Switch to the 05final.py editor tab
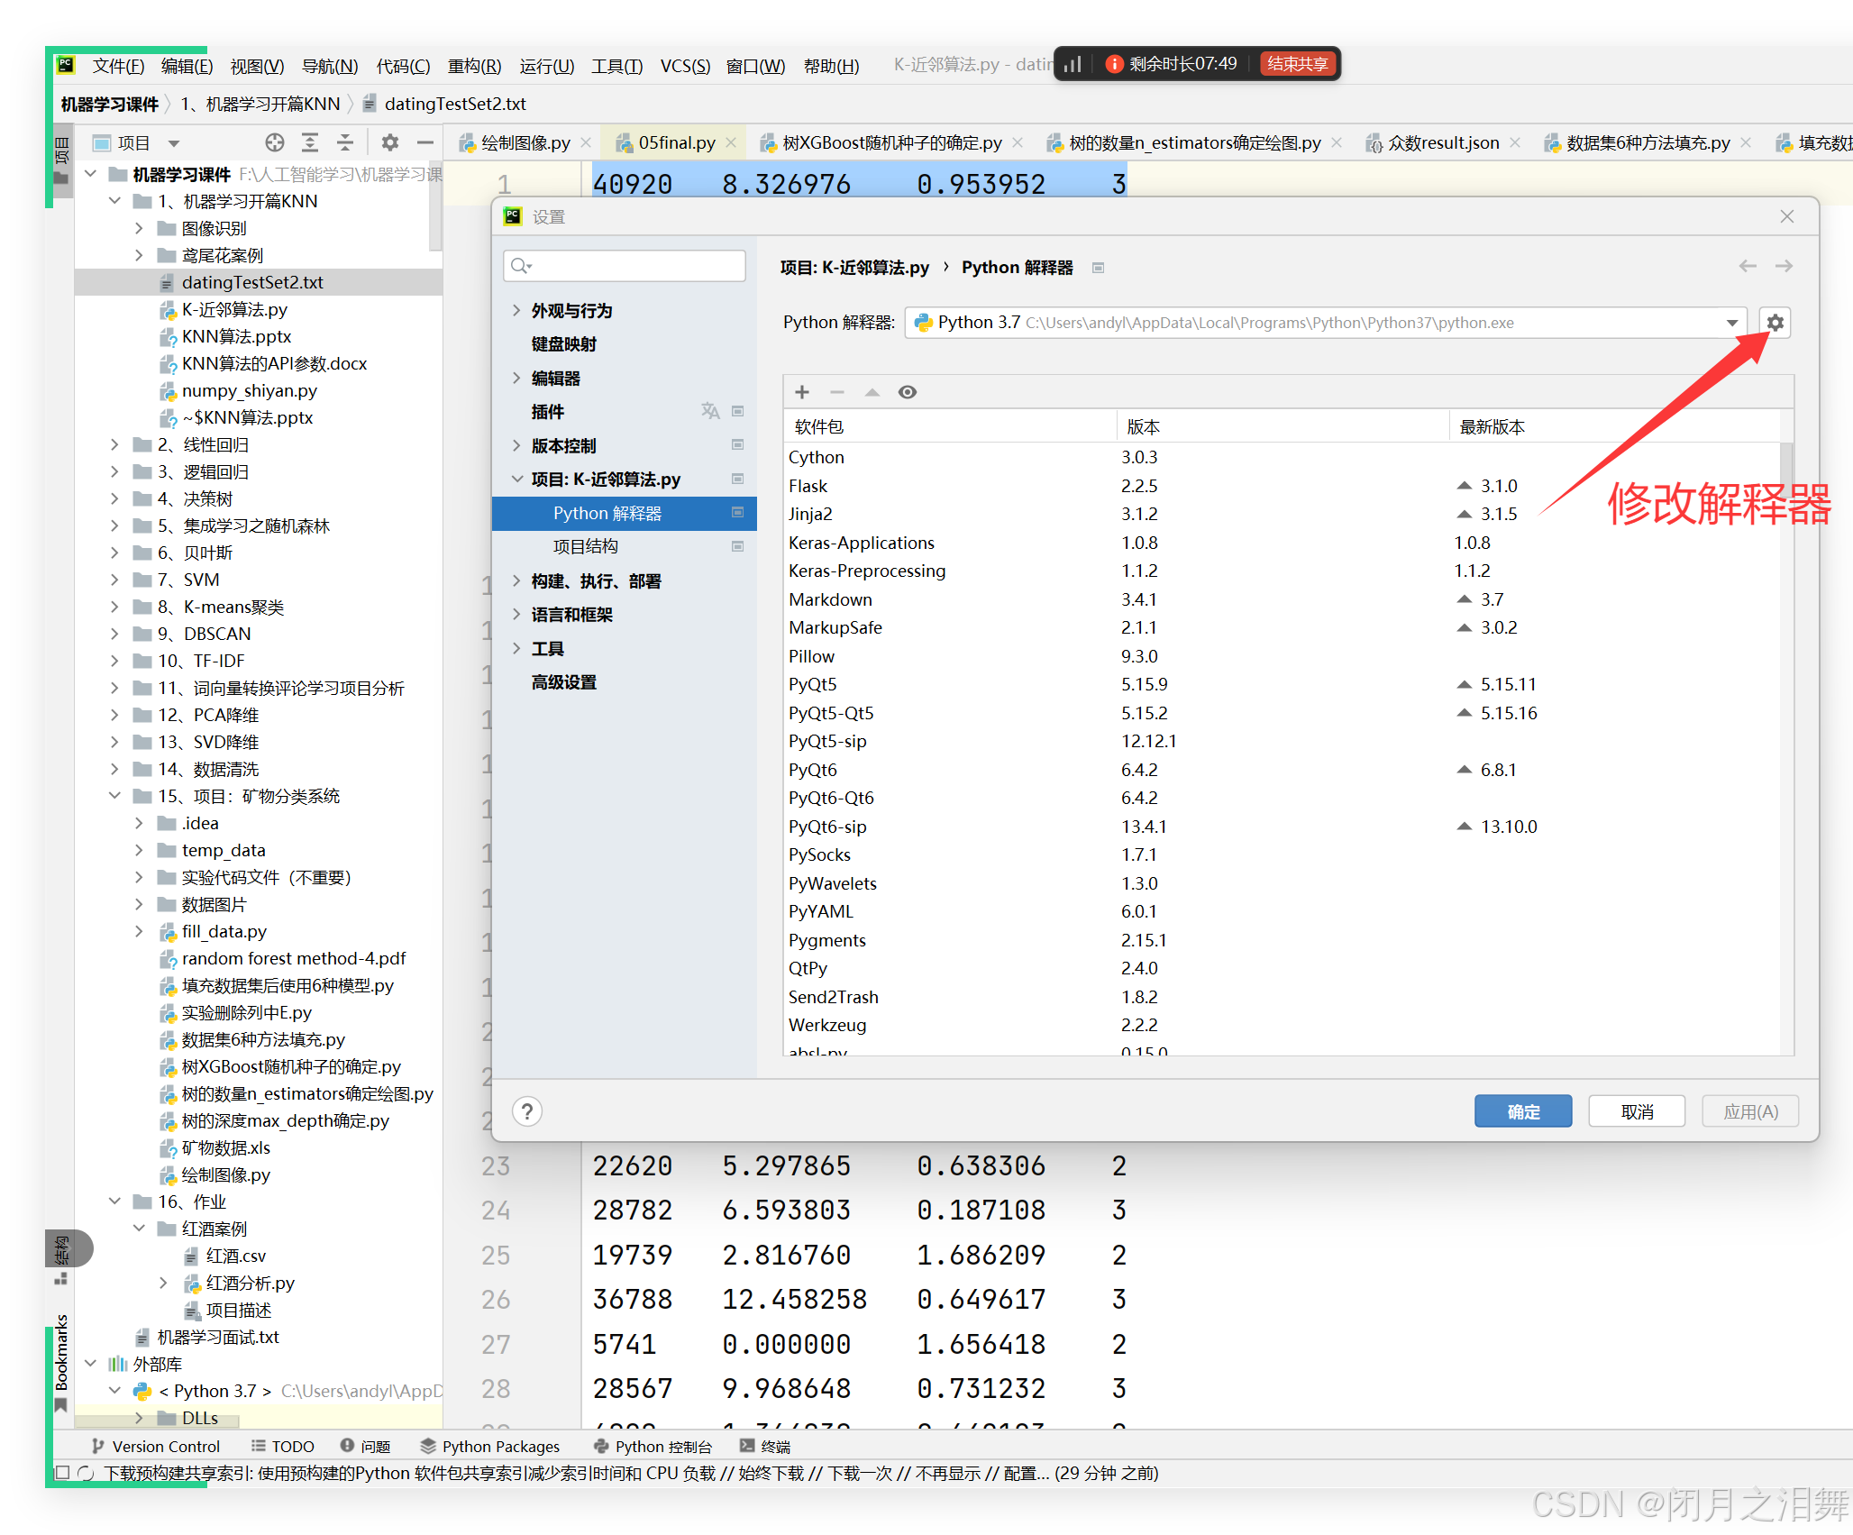 676,142
